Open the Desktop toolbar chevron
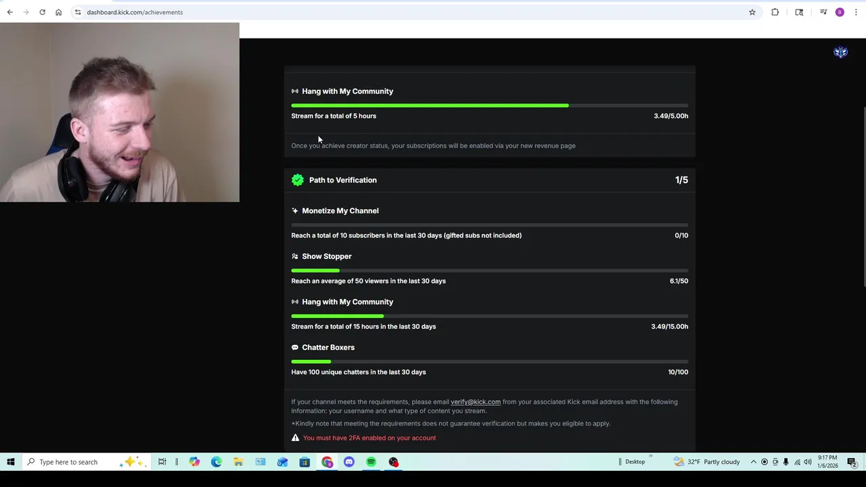Viewport: 866px width, 487px height. pos(651,457)
